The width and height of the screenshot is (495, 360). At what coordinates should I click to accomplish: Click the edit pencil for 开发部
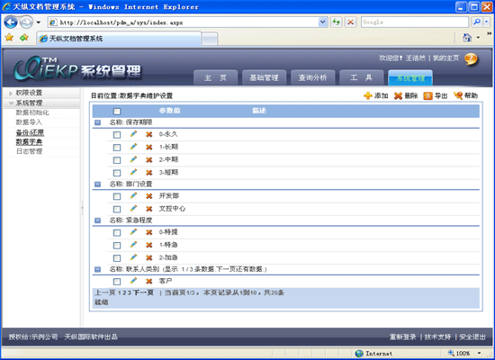[133, 196]
